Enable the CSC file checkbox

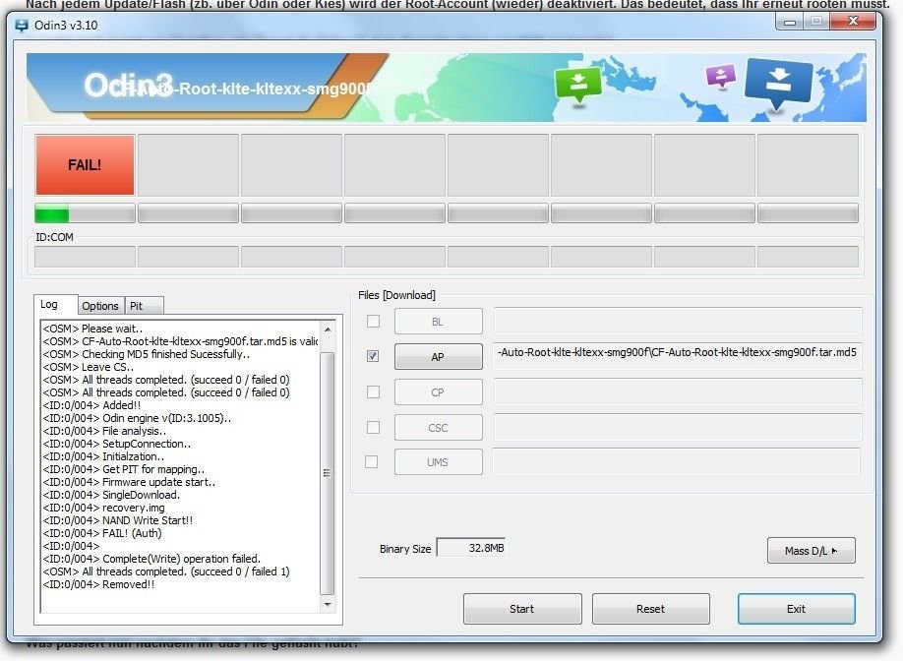(373, 427)
